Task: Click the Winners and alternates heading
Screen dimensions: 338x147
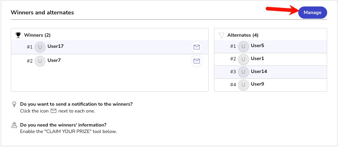Action: [42, 13]
